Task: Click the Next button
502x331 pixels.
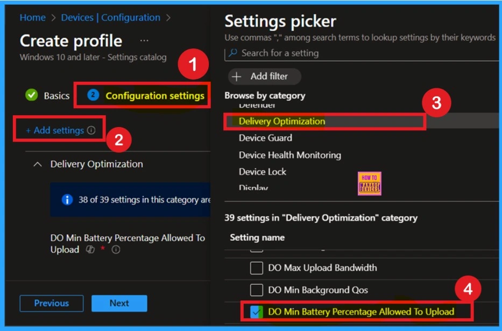Action: 119,303
